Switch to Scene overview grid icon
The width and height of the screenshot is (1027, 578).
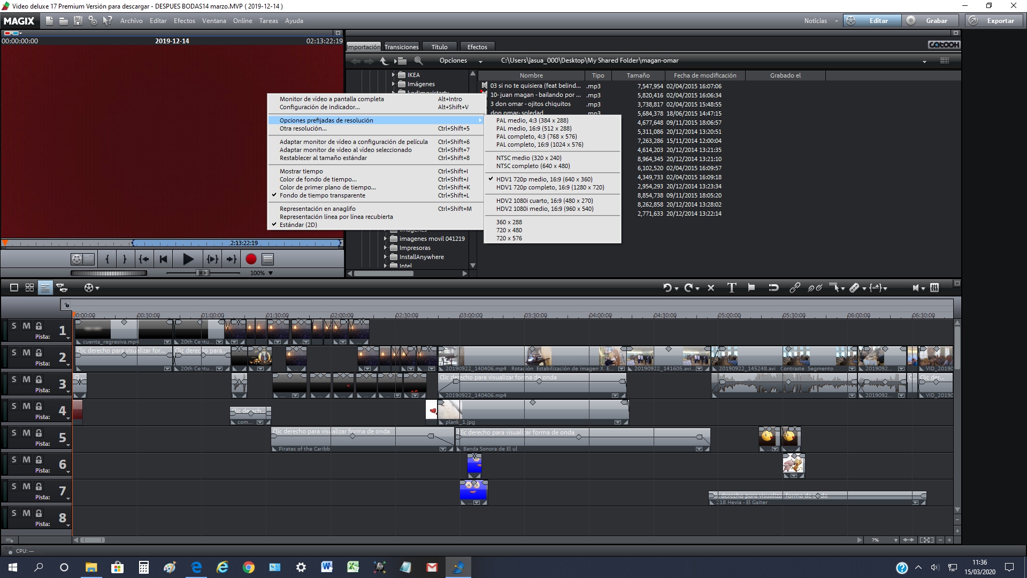click(x=30, y=288)
